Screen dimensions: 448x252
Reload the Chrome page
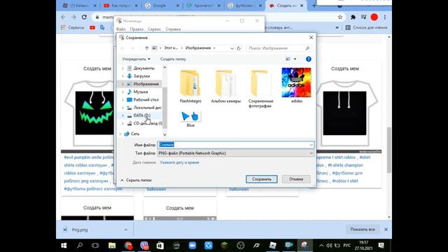point(84,17)
